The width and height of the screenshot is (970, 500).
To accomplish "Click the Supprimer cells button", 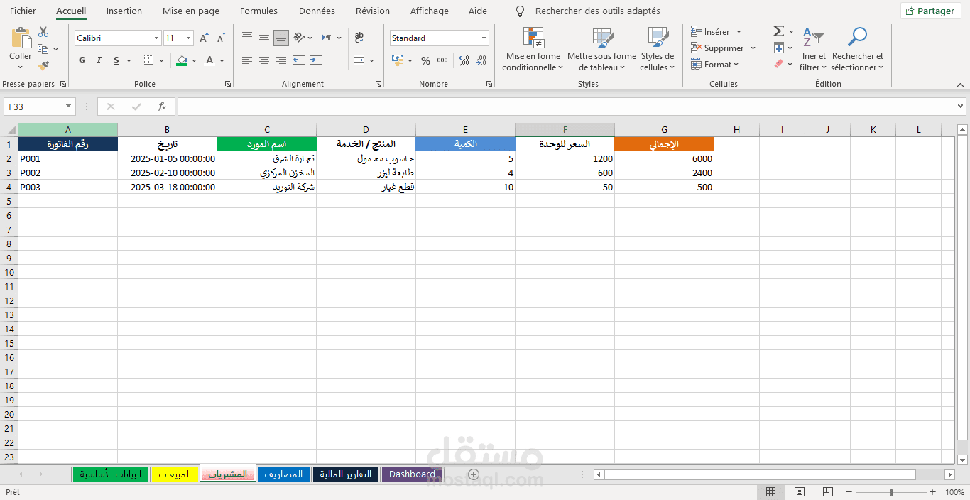I will [724, 48].
